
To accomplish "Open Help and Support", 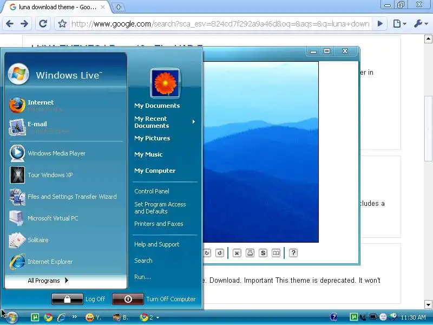I will pos(156,244).
